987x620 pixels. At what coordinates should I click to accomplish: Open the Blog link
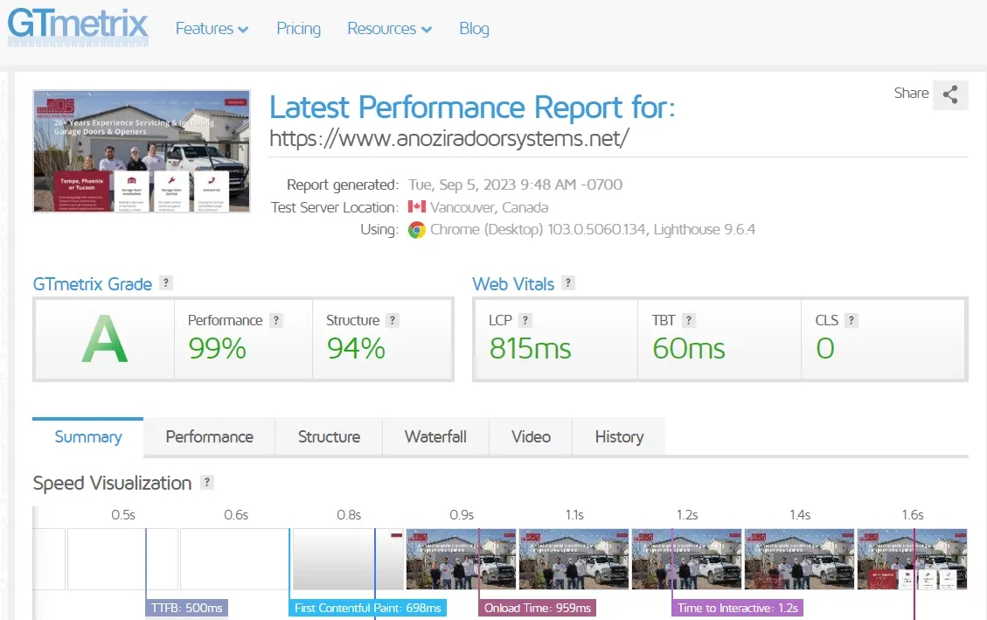point(474,28)
